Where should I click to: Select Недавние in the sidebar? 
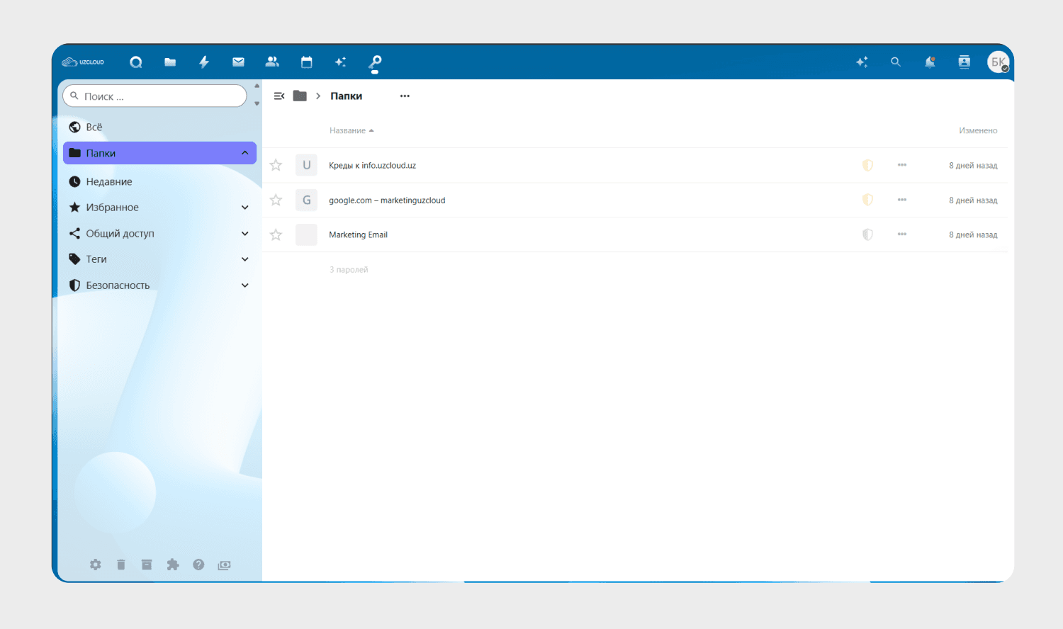pos(109,182)
